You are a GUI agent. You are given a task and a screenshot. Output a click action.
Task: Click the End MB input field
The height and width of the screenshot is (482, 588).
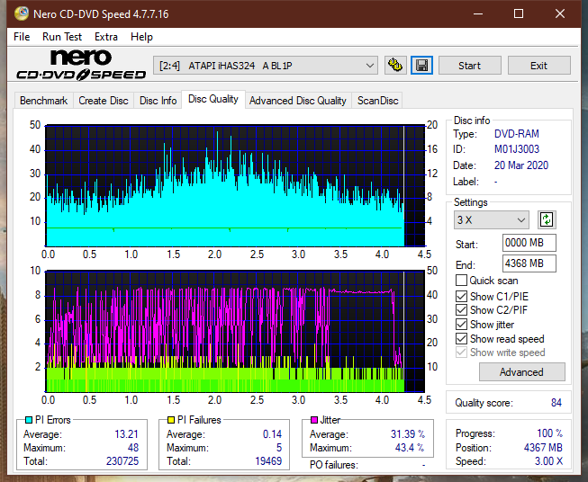pos(529,263)
